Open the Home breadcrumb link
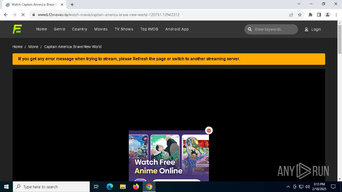 tap(18, 47)
